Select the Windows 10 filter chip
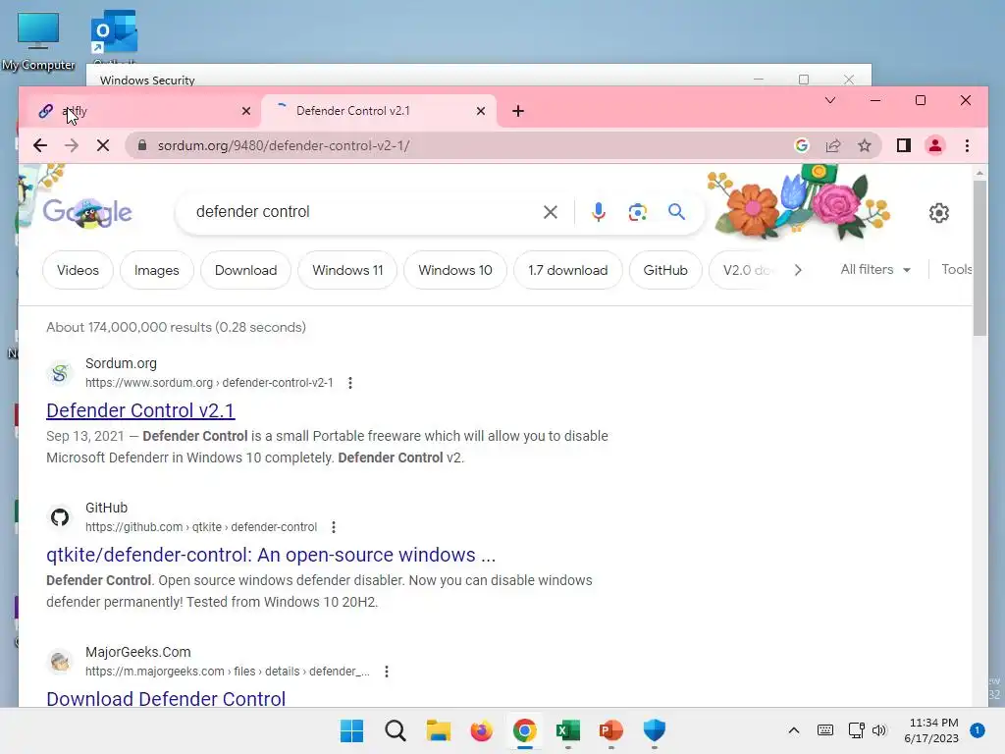The width and height of the screenshot is (1005, 754). (455, 270)
